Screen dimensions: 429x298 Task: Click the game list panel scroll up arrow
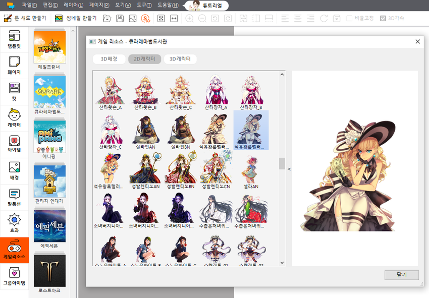point(73,31)
